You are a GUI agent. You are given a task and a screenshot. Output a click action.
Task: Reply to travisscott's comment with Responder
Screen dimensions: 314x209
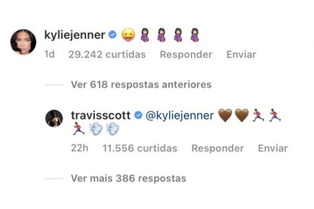(x=218, y=148)
